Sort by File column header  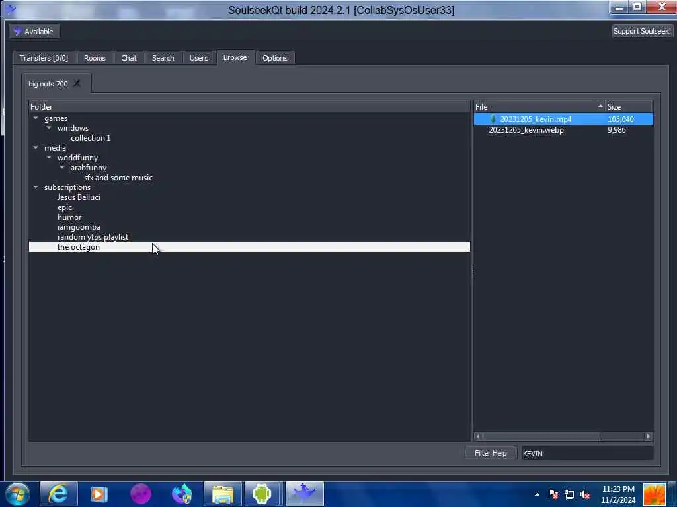pos(539,106)
